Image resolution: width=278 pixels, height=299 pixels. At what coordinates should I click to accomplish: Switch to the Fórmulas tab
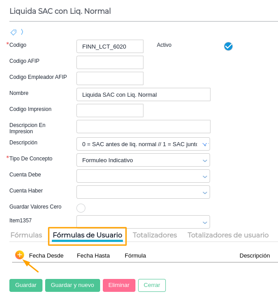(x=26, y=235)
